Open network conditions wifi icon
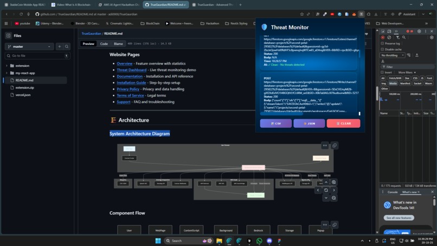Image resolution: width=437 pixels, height=246 pixels. coord(409,55)
